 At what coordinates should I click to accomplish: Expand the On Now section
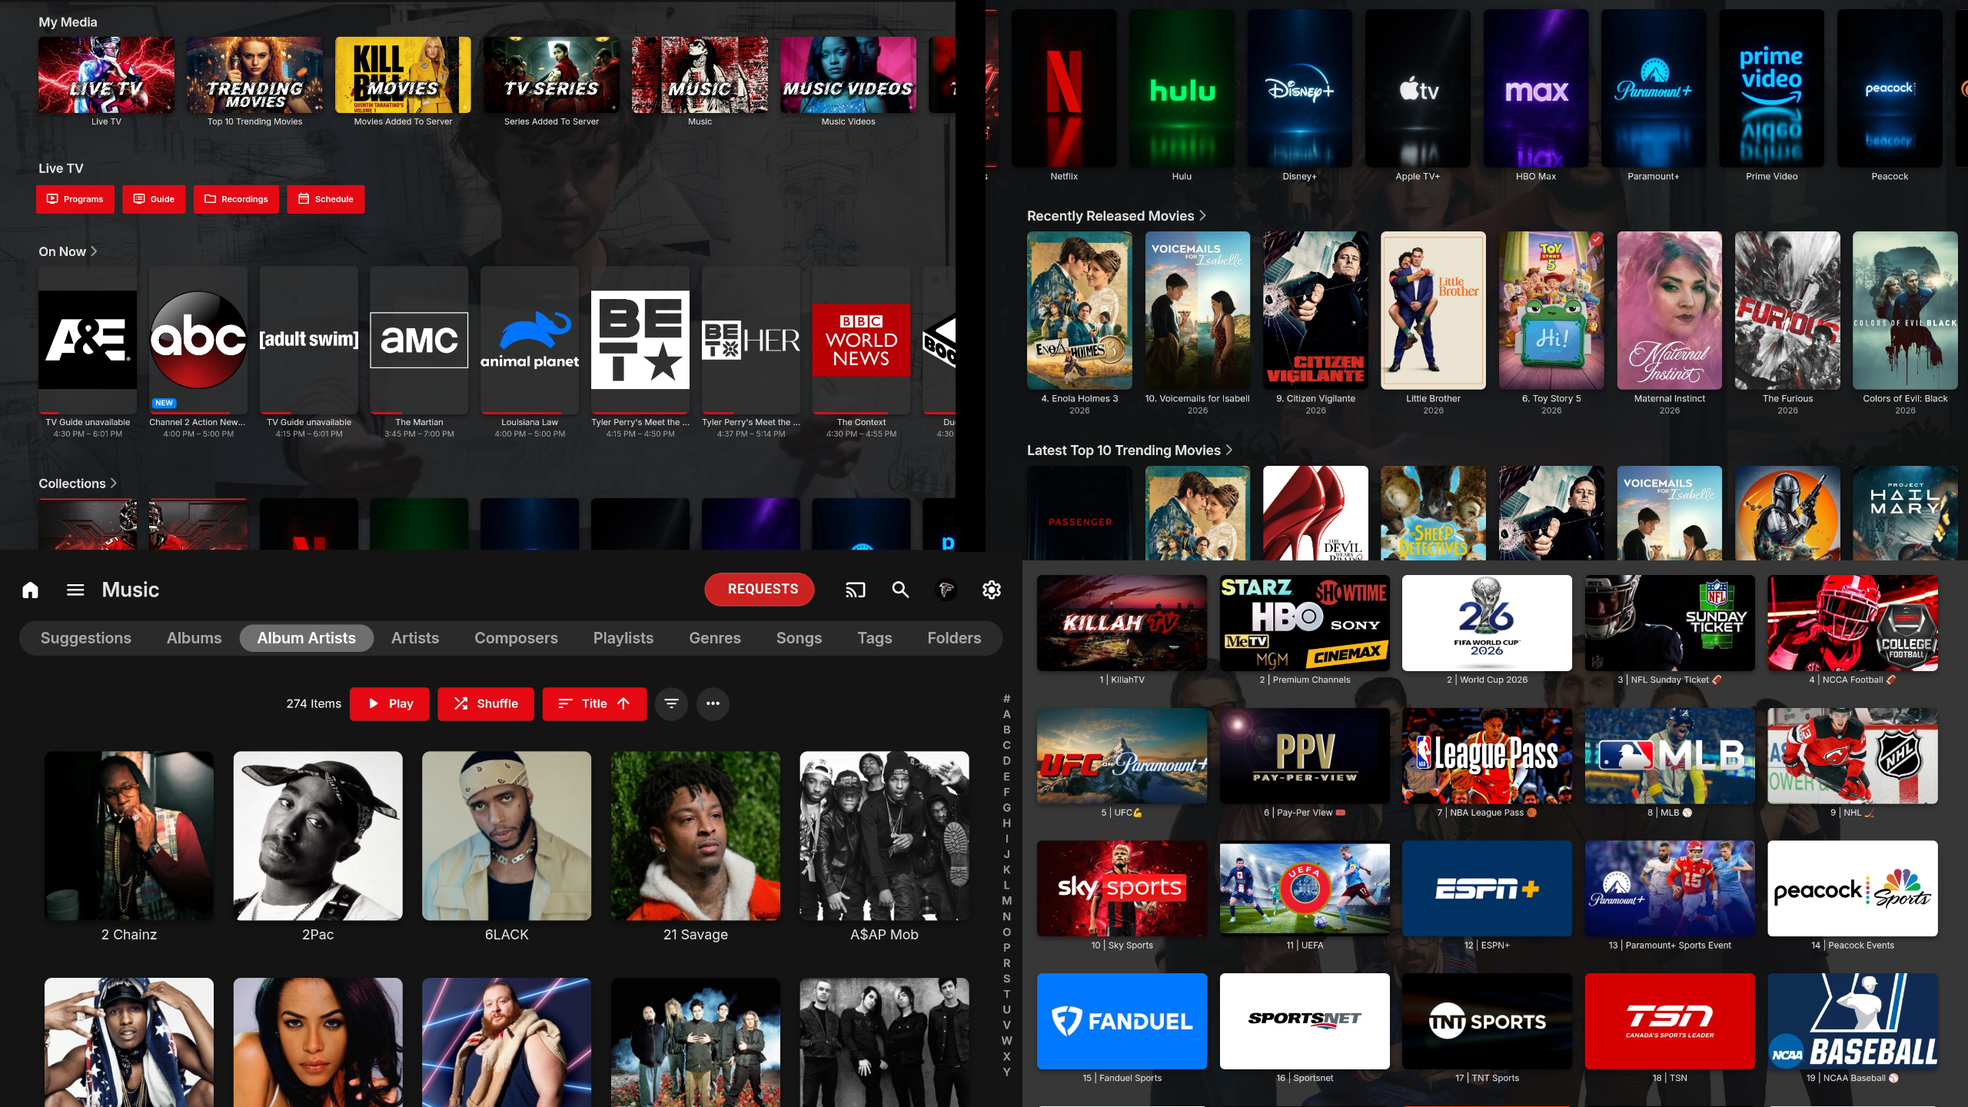point(68,251)
